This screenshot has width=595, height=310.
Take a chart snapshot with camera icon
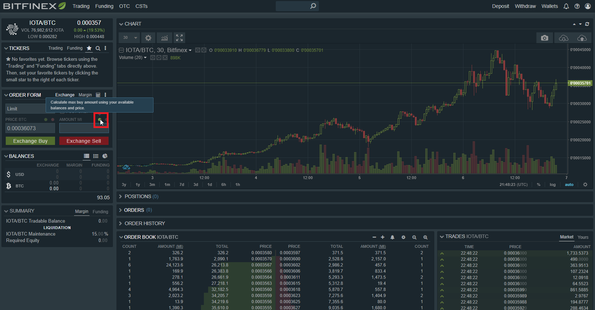pyautogui.click(x=545, y=38)
